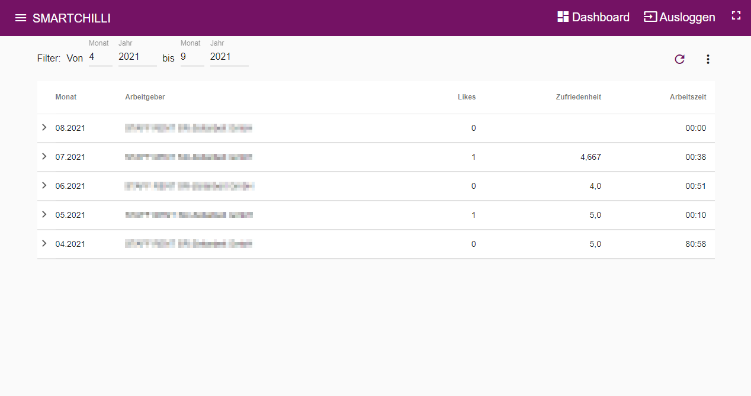Viewport: 751px width, 396px height.
Task: Sort by the Zufriedenheit column header
Action: click(x=578, y=97)
